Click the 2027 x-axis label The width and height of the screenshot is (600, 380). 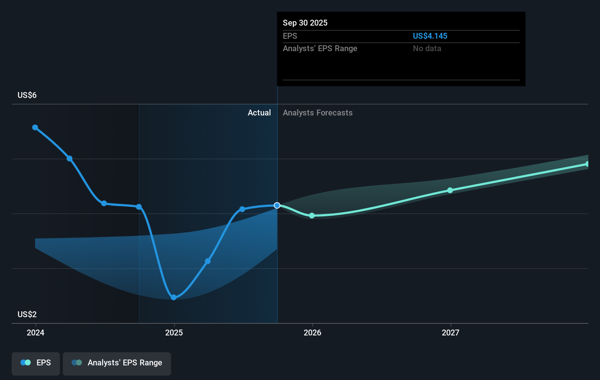coord(450,332)
